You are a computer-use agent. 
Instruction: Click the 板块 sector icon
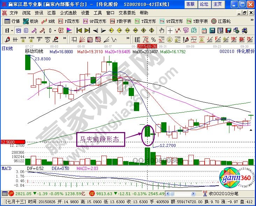31,21
